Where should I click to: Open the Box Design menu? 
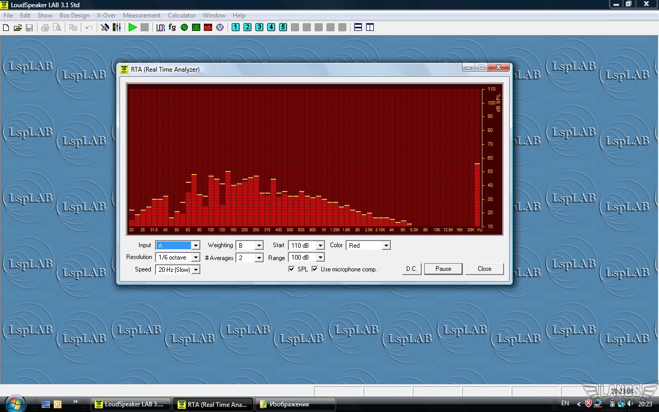click(x=75, y=15)
